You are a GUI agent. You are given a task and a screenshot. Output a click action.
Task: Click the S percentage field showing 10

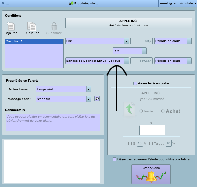tap(140, 143)
